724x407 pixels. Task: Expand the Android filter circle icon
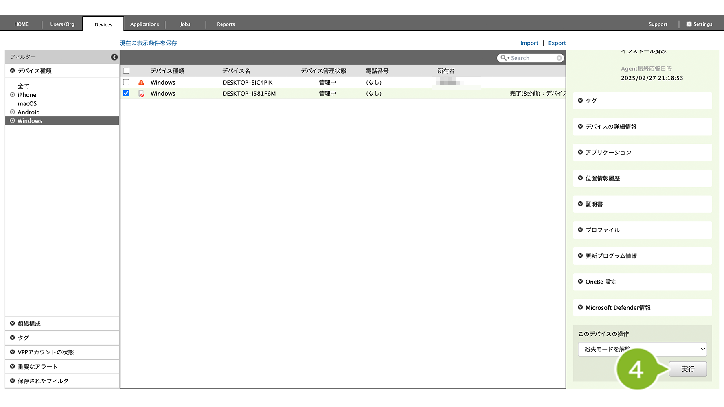[13, 112]
